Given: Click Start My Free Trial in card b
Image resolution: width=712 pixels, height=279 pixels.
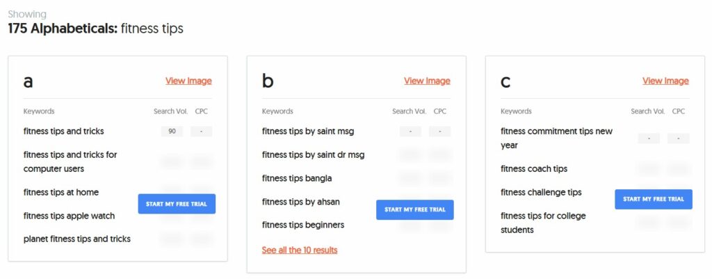Looking at the screenshot, I should click(415, 209).
